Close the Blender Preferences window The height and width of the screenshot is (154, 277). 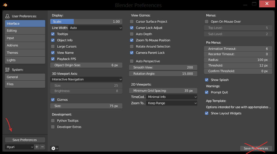(x=267, y=4)
